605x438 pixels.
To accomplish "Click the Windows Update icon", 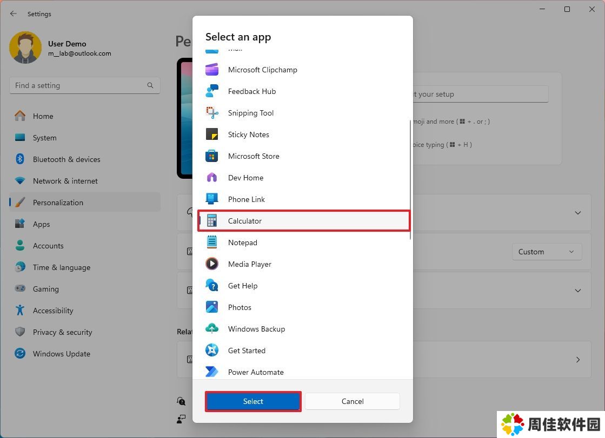I will [20, 353].
